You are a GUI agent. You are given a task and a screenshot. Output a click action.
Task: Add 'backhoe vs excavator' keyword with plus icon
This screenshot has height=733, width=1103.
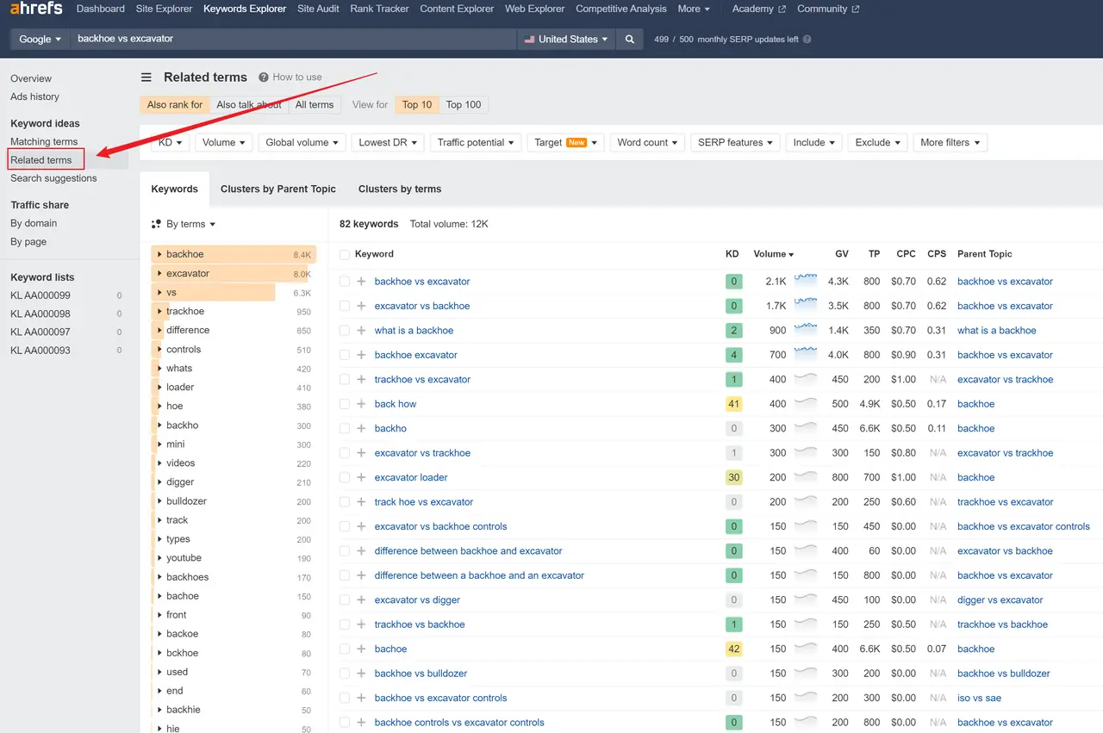[x=361, y=282]
